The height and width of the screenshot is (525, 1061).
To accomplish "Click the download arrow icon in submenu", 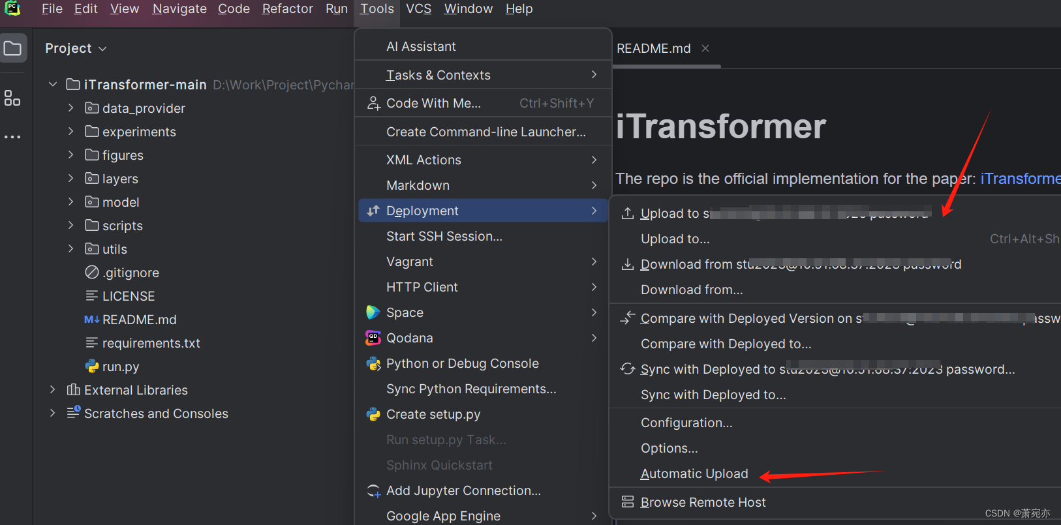I will 628,264.
